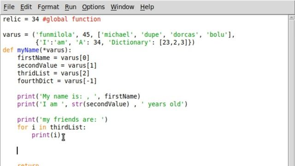The width and height of the screenshot is (295, 166).
Task: Click the 'bolu' string in the list
Action: point(217,35)
